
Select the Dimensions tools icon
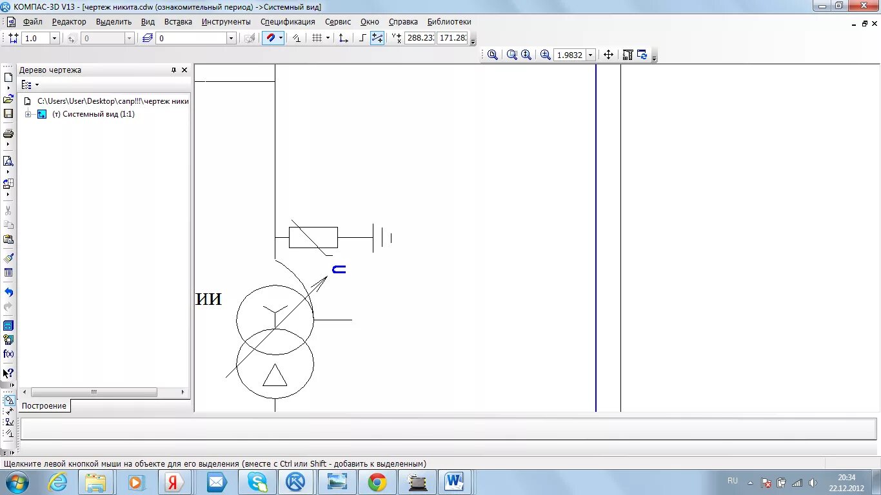(x=9, y=411)
